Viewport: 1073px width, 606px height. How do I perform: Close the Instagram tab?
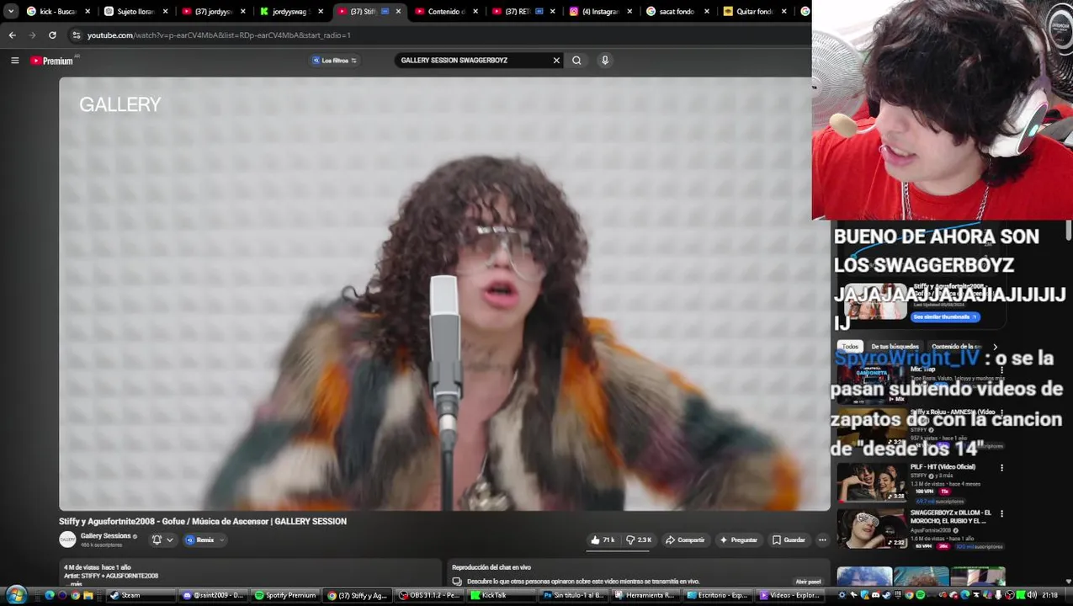pyautogui.click(x=631, y=12)
